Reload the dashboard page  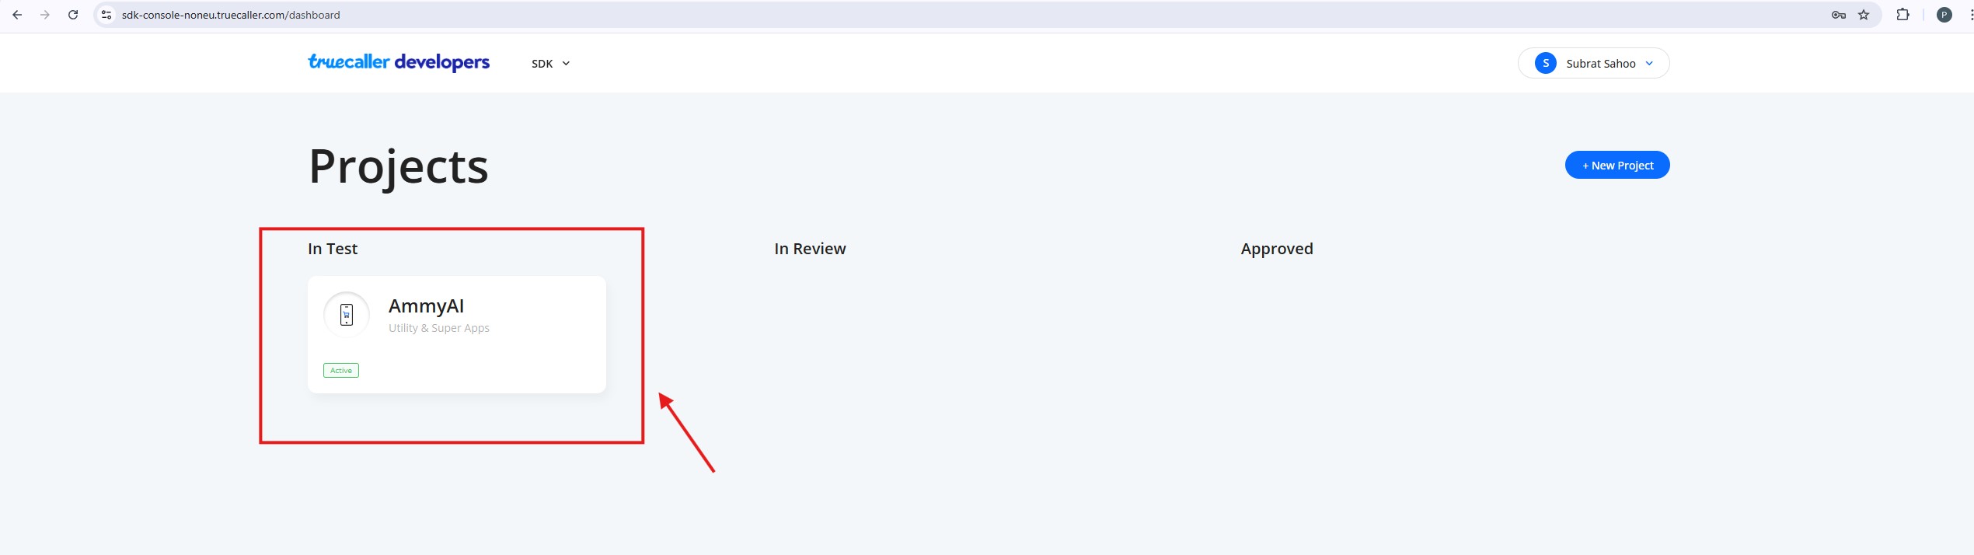(x=73, y=15)
